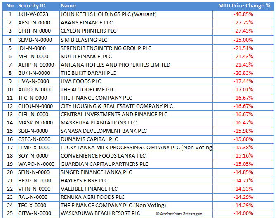Click 'MULTI FINANCE PLC' name
The height and width of the screenshot is (220, 276).
[x=86, y=57]
